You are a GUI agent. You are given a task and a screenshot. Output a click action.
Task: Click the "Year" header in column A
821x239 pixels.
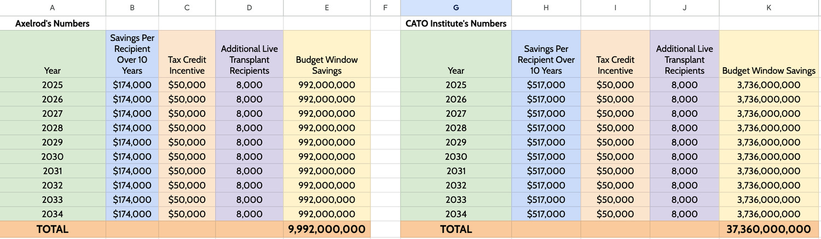pos(53,54)
